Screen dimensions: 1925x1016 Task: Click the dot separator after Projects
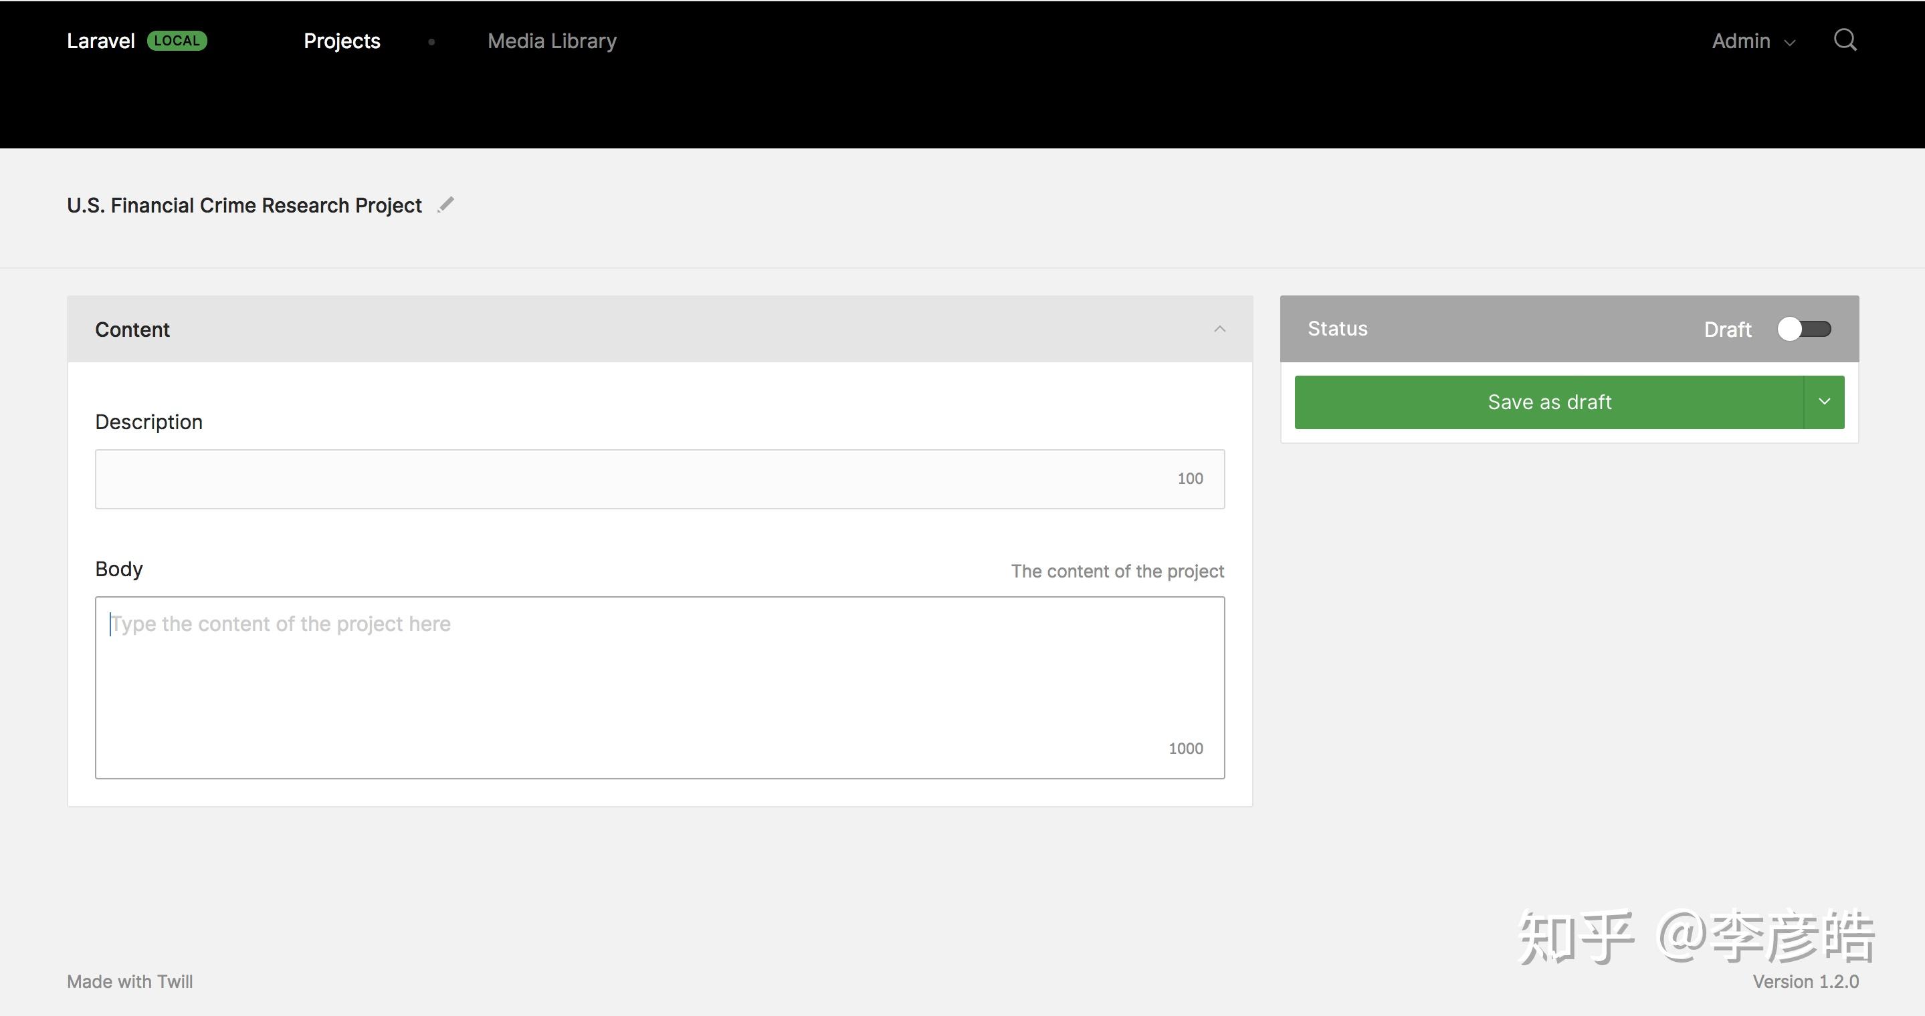pos(431,42)
